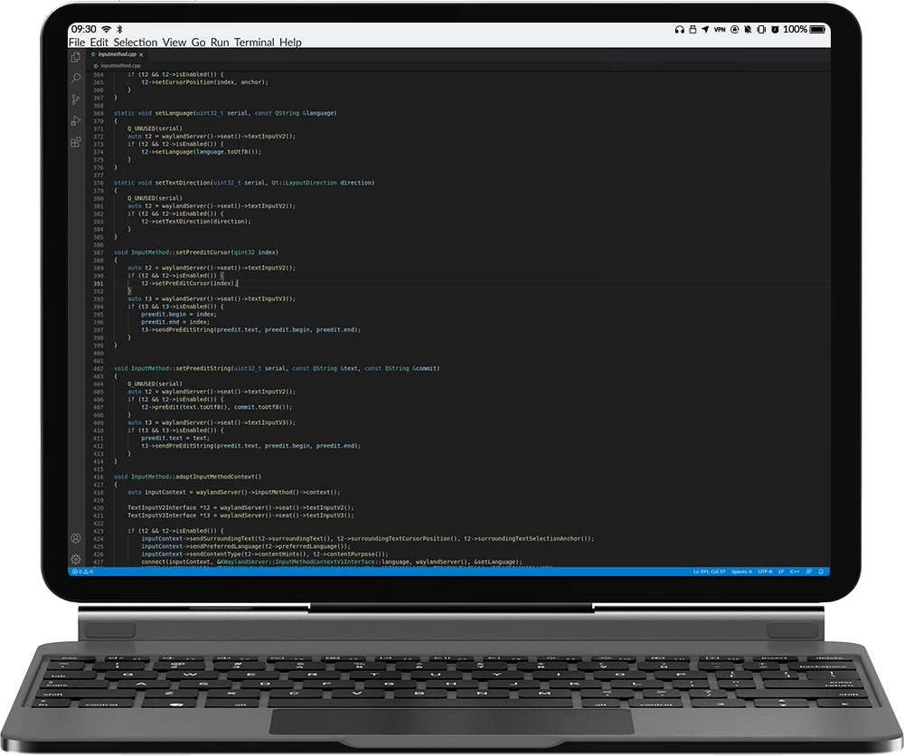The width and height of the screenshot is (904, 756).
Task: Open the Manage gear icon
Action: [76, 559]
